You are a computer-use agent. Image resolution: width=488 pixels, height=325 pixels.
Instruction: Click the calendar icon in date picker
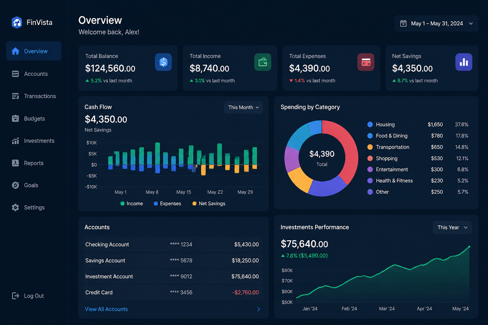point(403,23)
